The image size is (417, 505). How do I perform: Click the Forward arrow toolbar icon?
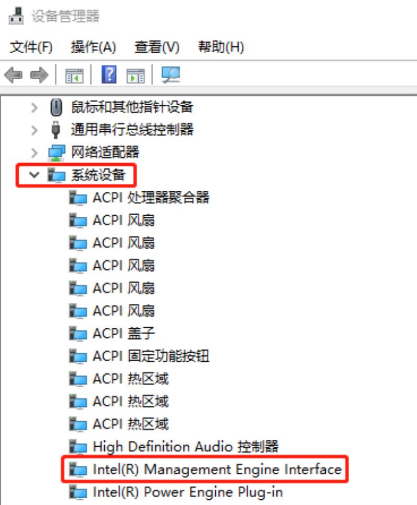pyautogui.click(x=39, y=75)
